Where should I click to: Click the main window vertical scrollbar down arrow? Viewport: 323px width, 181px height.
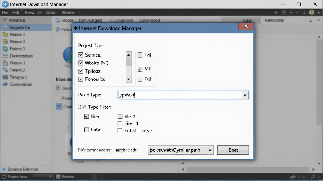coord(319,163)
